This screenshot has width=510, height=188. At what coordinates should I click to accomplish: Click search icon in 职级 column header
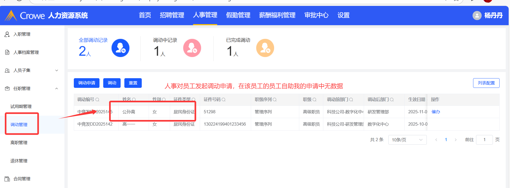[x=315, y=100]
